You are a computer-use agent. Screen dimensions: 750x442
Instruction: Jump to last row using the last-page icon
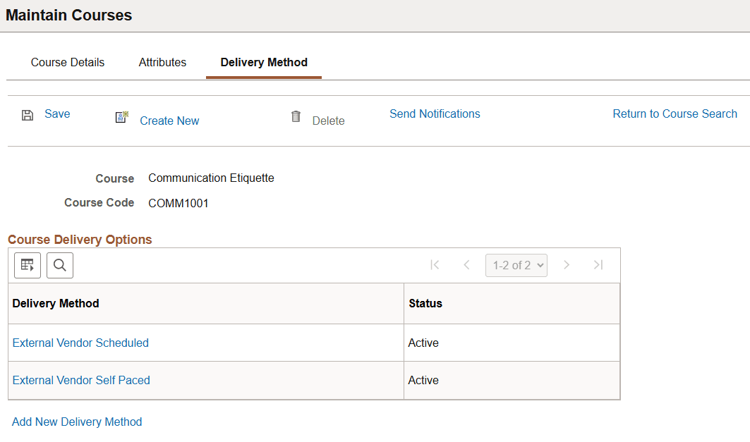click(598, 265)
